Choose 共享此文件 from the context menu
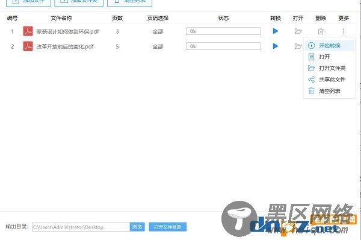Screen dimensions: 361x240 (x=330, y=80)
